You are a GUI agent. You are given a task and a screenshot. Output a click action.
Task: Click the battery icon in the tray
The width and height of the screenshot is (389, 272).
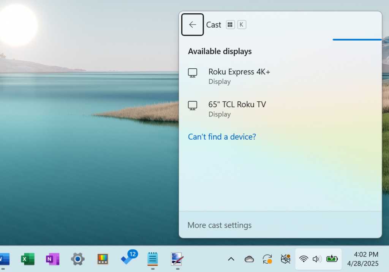click(x=332, y=259)
